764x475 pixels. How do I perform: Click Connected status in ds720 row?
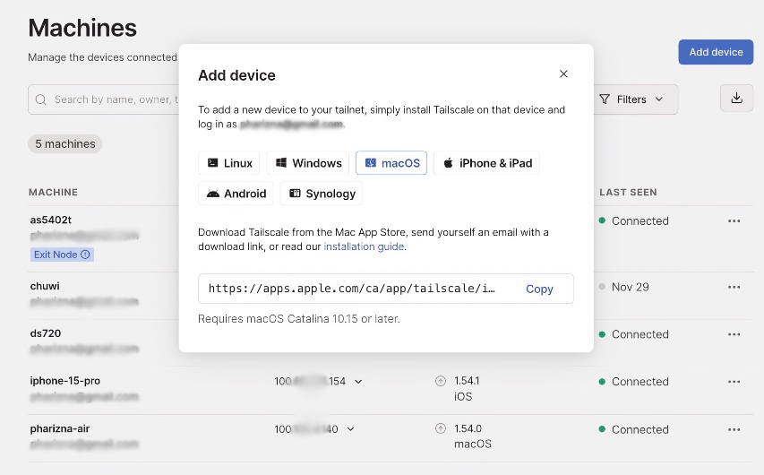(640, 334)
